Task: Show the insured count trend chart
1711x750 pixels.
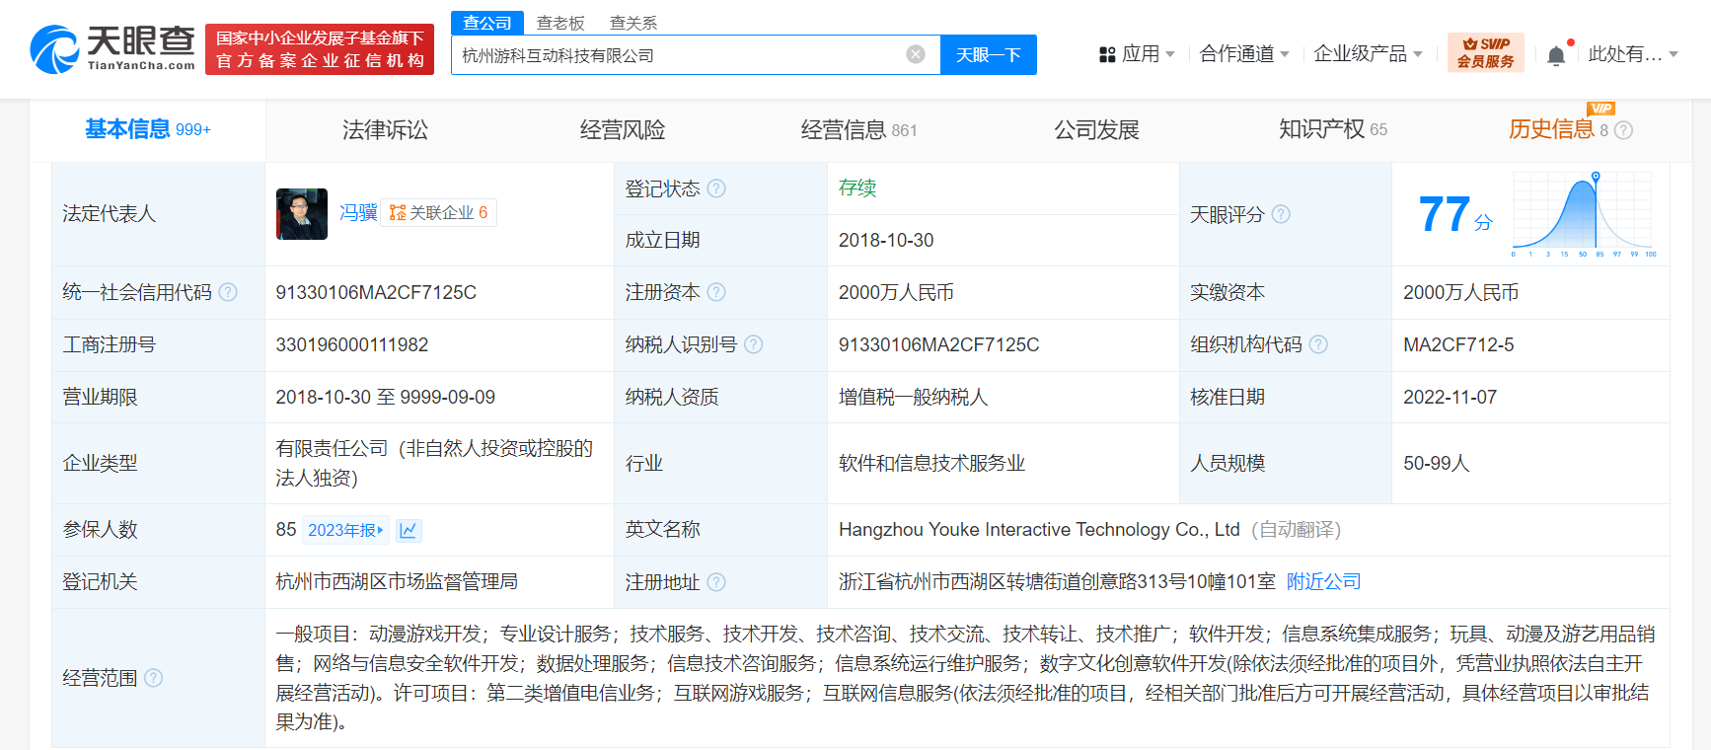Action: pos(409,530)
